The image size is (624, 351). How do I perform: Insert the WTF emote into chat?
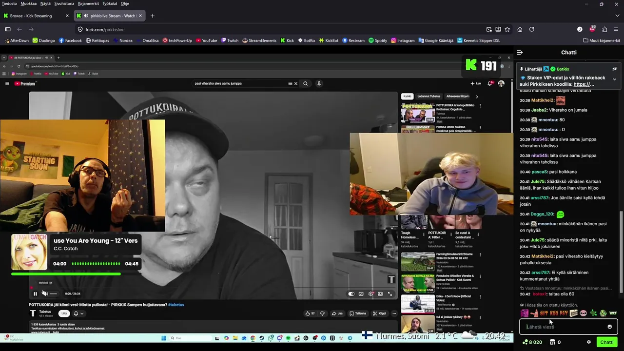click(613, 313)
